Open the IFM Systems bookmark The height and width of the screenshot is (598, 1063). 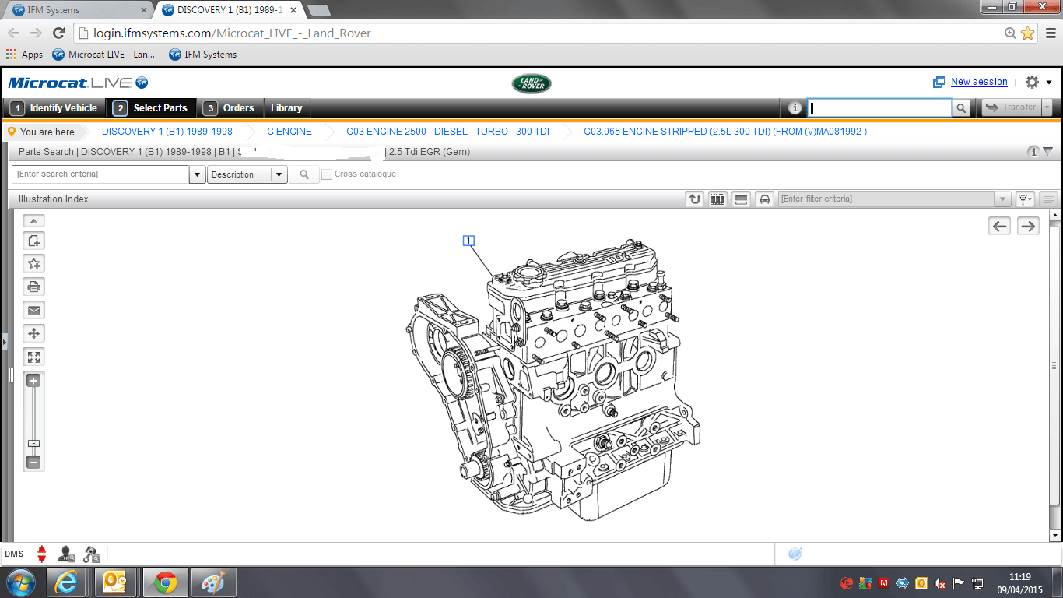(202, 55)
